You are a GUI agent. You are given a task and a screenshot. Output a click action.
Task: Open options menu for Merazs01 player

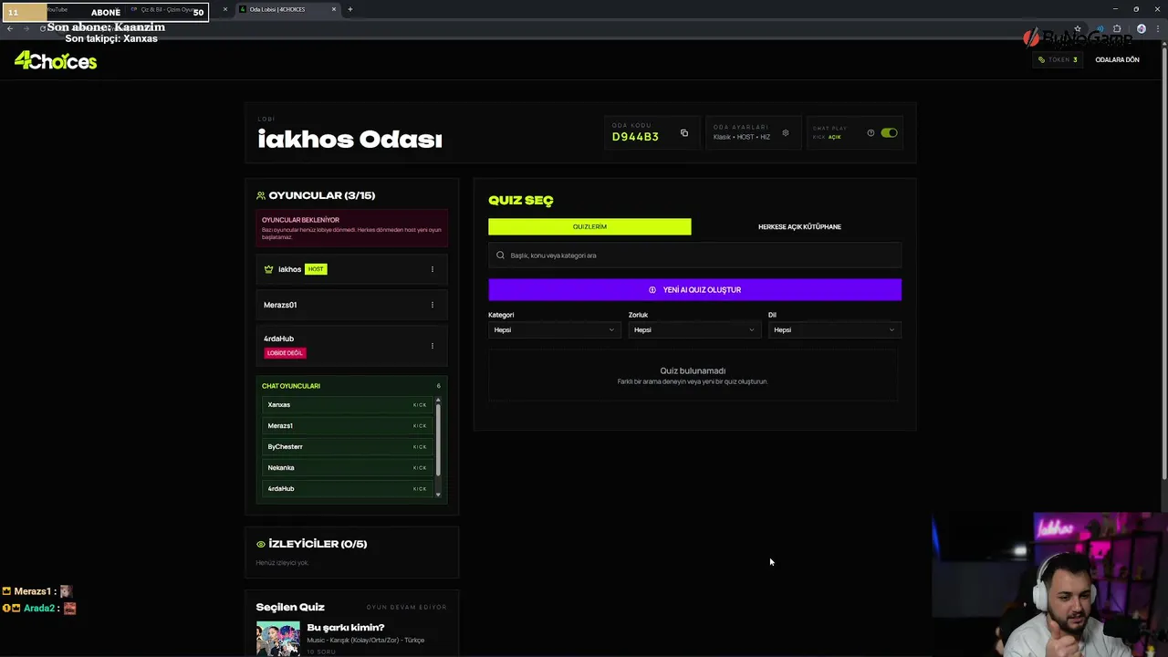click(x=433, y=305)
